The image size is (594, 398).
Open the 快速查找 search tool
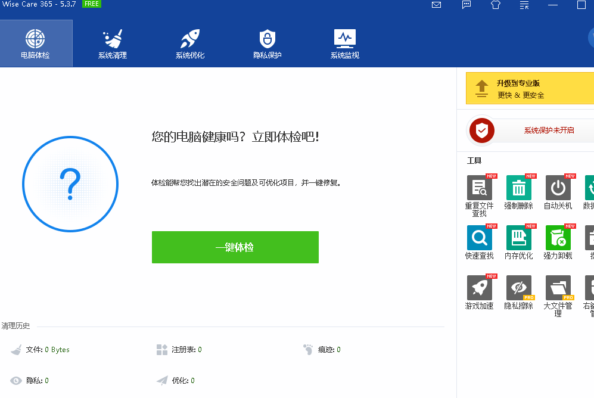pyautogui.click(x=479, y=242)
